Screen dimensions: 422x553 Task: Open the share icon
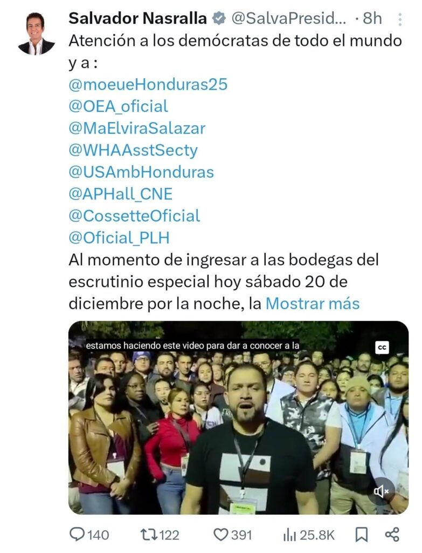(x=392, y=535)
